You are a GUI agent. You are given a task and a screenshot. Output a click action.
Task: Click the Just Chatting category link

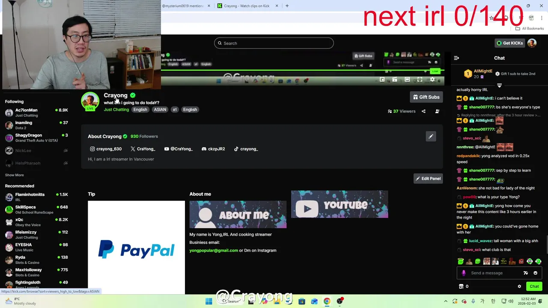tap(116, 110)
